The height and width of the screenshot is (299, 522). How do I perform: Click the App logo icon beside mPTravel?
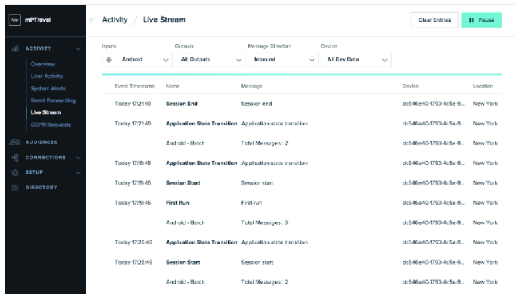pos(14,20)
